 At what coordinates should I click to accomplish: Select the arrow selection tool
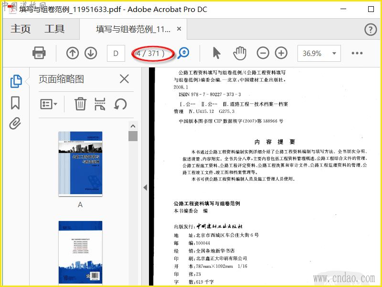216,53
